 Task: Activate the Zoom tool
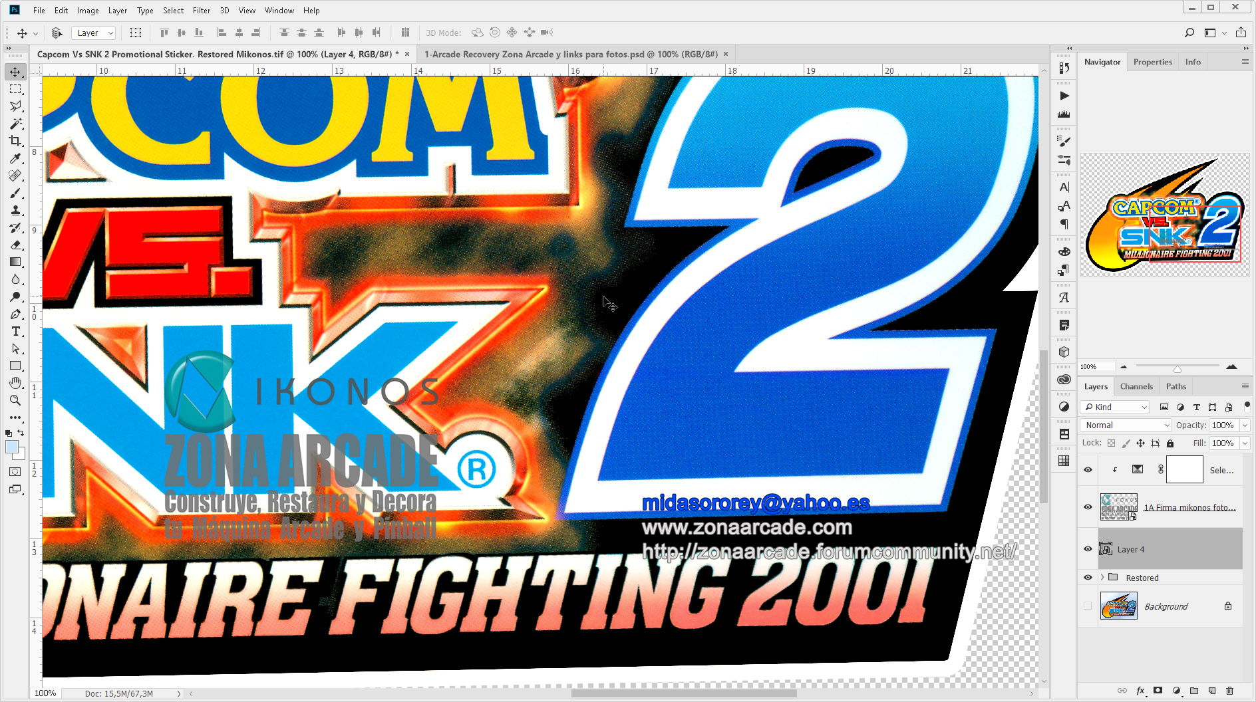[x=15, y=400]
